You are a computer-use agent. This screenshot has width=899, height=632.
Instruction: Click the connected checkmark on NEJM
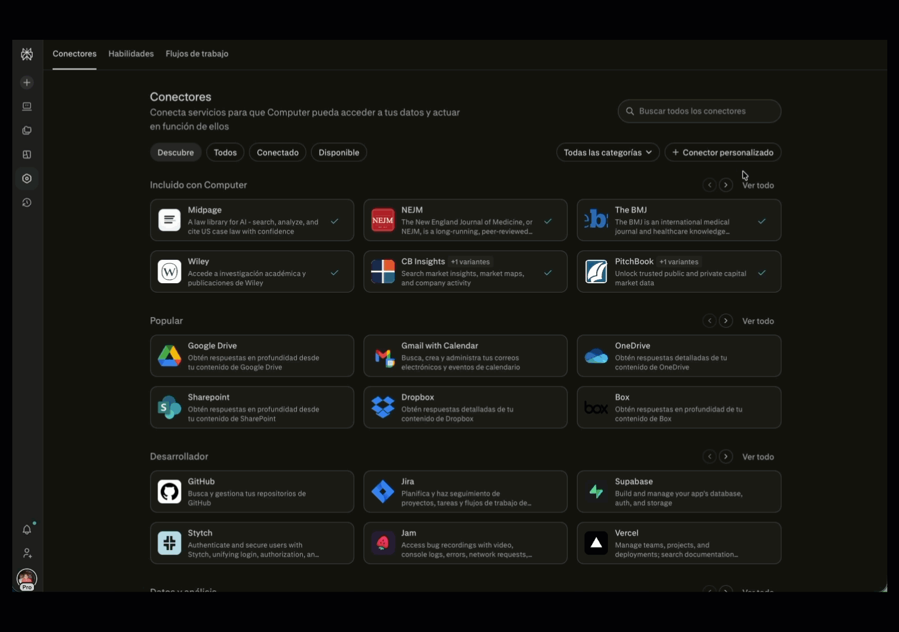tap(548, 221)
